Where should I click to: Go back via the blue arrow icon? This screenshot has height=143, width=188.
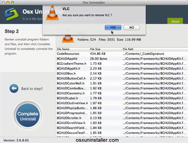point(14,88)
